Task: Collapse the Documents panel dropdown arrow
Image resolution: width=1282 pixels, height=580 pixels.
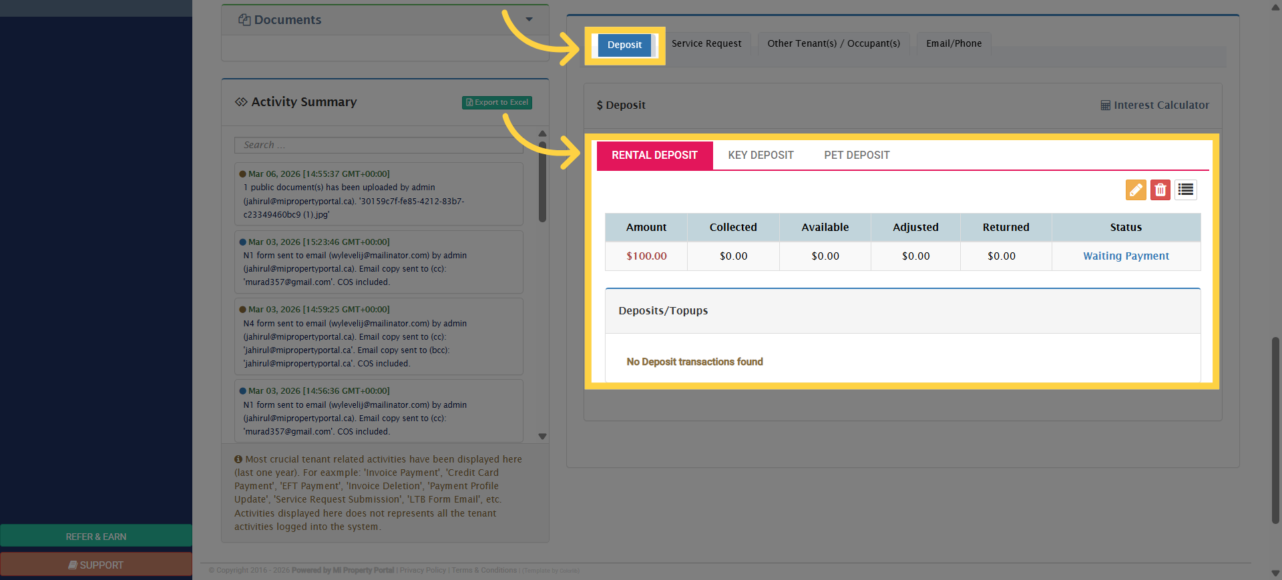Action: point(529,19)
